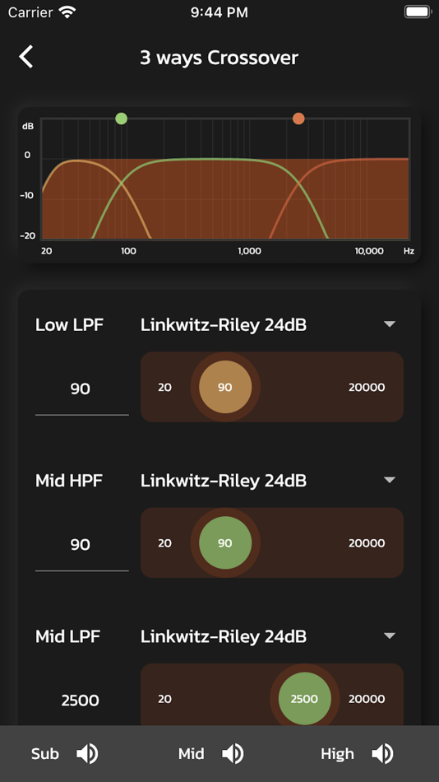Viewport: 439px width, 782px height.
Task: Click the Mid LPF frequency value 2500
Action: (81, 701)
